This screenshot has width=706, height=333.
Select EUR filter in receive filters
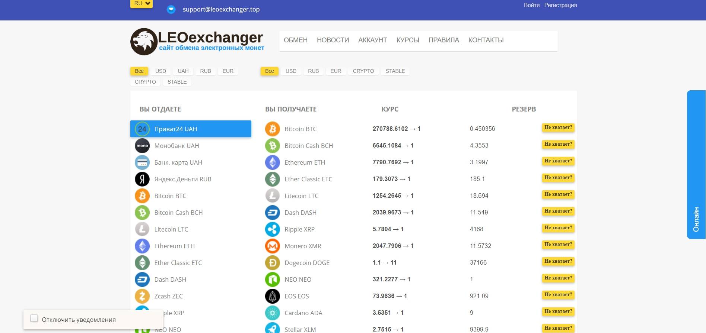pyautogui.click(x=336, y=71)
